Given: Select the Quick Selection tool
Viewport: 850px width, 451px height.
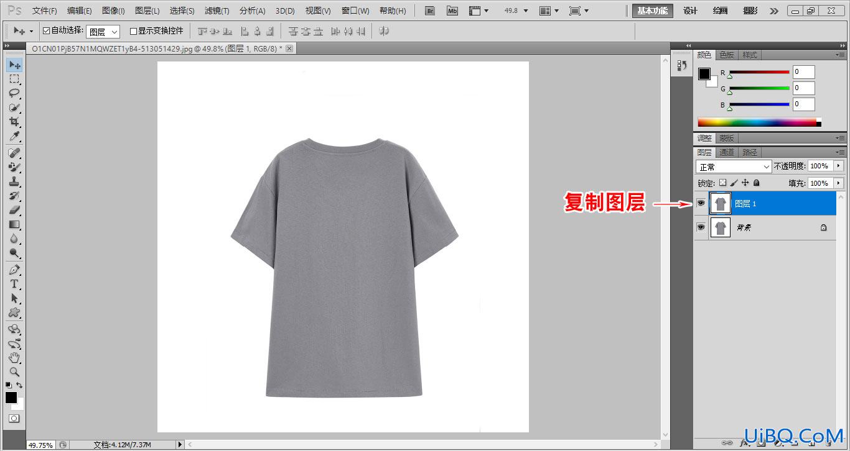Looking at the screenshot, I should [14, 107].
